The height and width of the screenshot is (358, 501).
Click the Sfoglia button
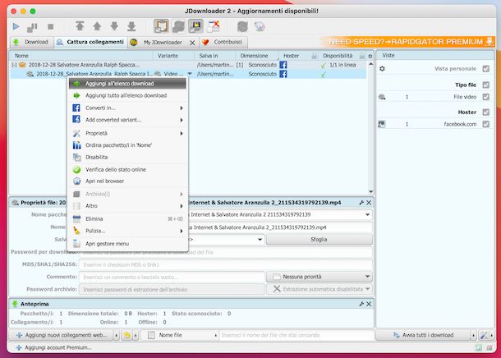click(x=319, y=239)
